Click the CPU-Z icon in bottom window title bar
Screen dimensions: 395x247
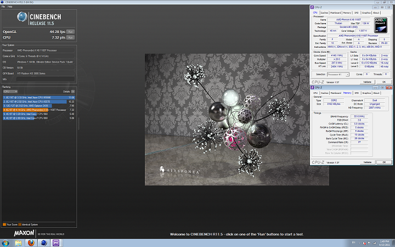pyautogui.click(x=312, y=87)
